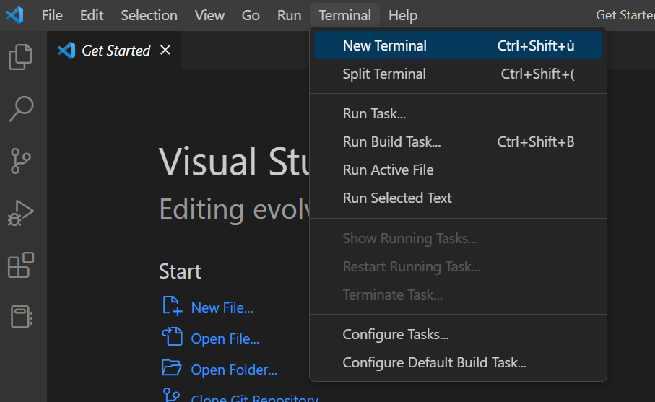Select Configure Default Build Task... entry
Viewport: 655px width, 402px height.
[459, 363]
